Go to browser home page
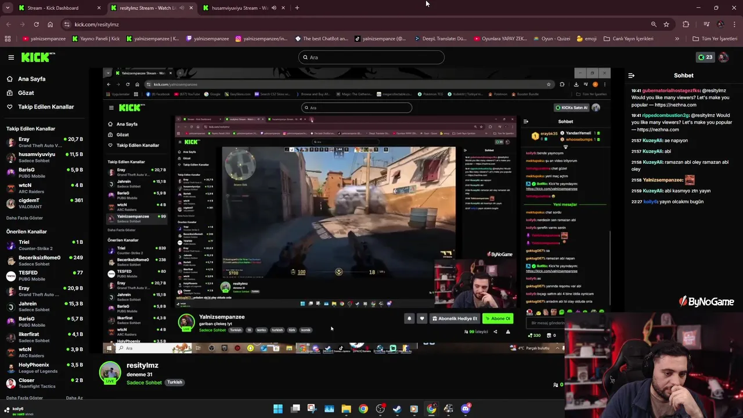The image size is (743, 418). pos(50,24)
